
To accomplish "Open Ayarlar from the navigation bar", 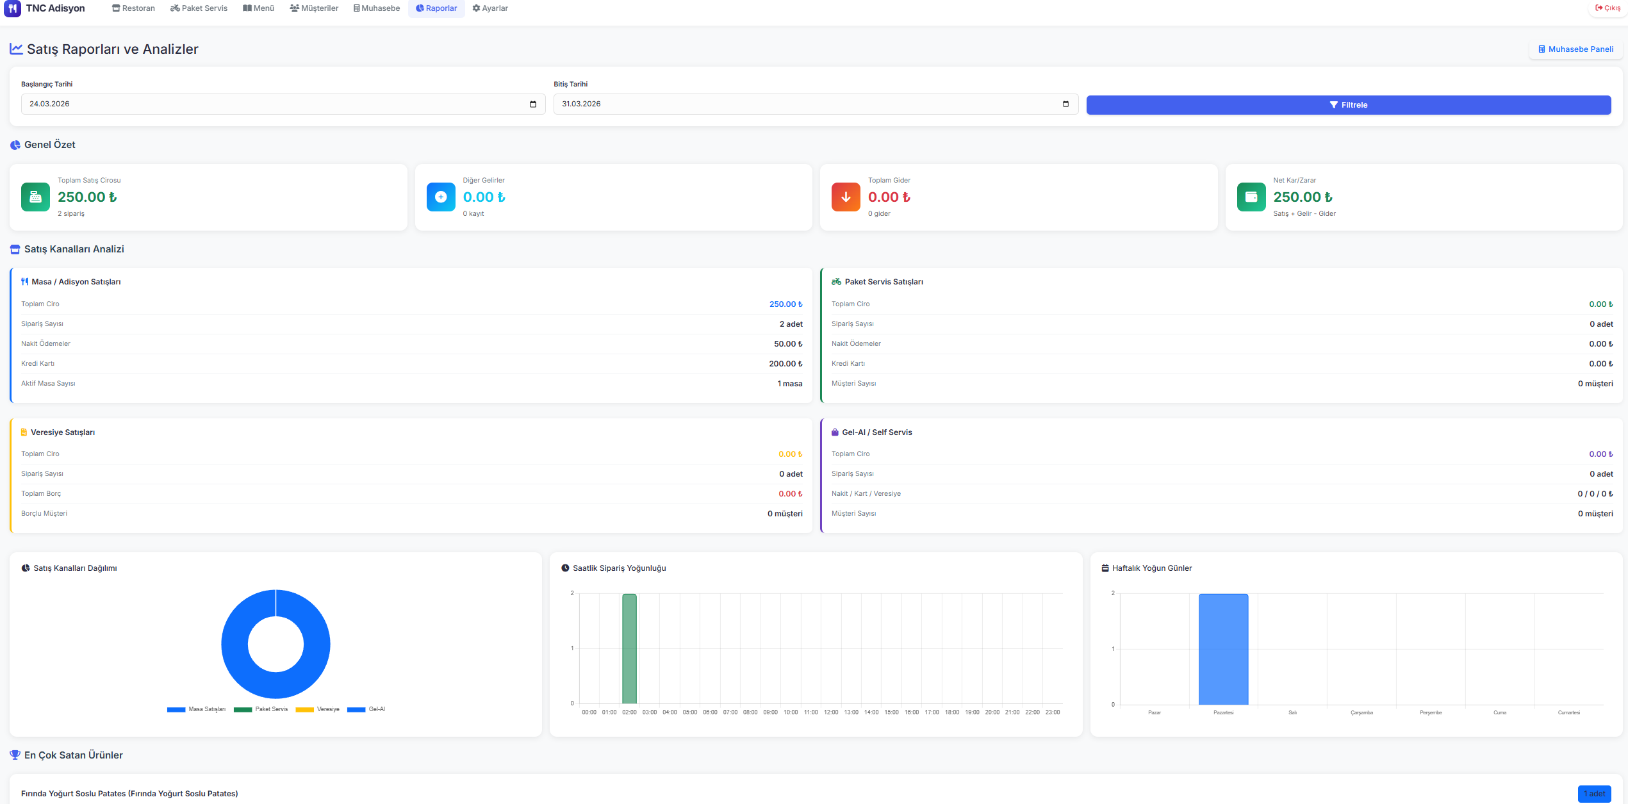I will coord(490,8).
